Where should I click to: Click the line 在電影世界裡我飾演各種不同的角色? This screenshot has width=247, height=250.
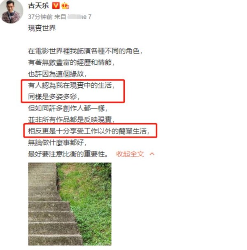click(85, 51)
